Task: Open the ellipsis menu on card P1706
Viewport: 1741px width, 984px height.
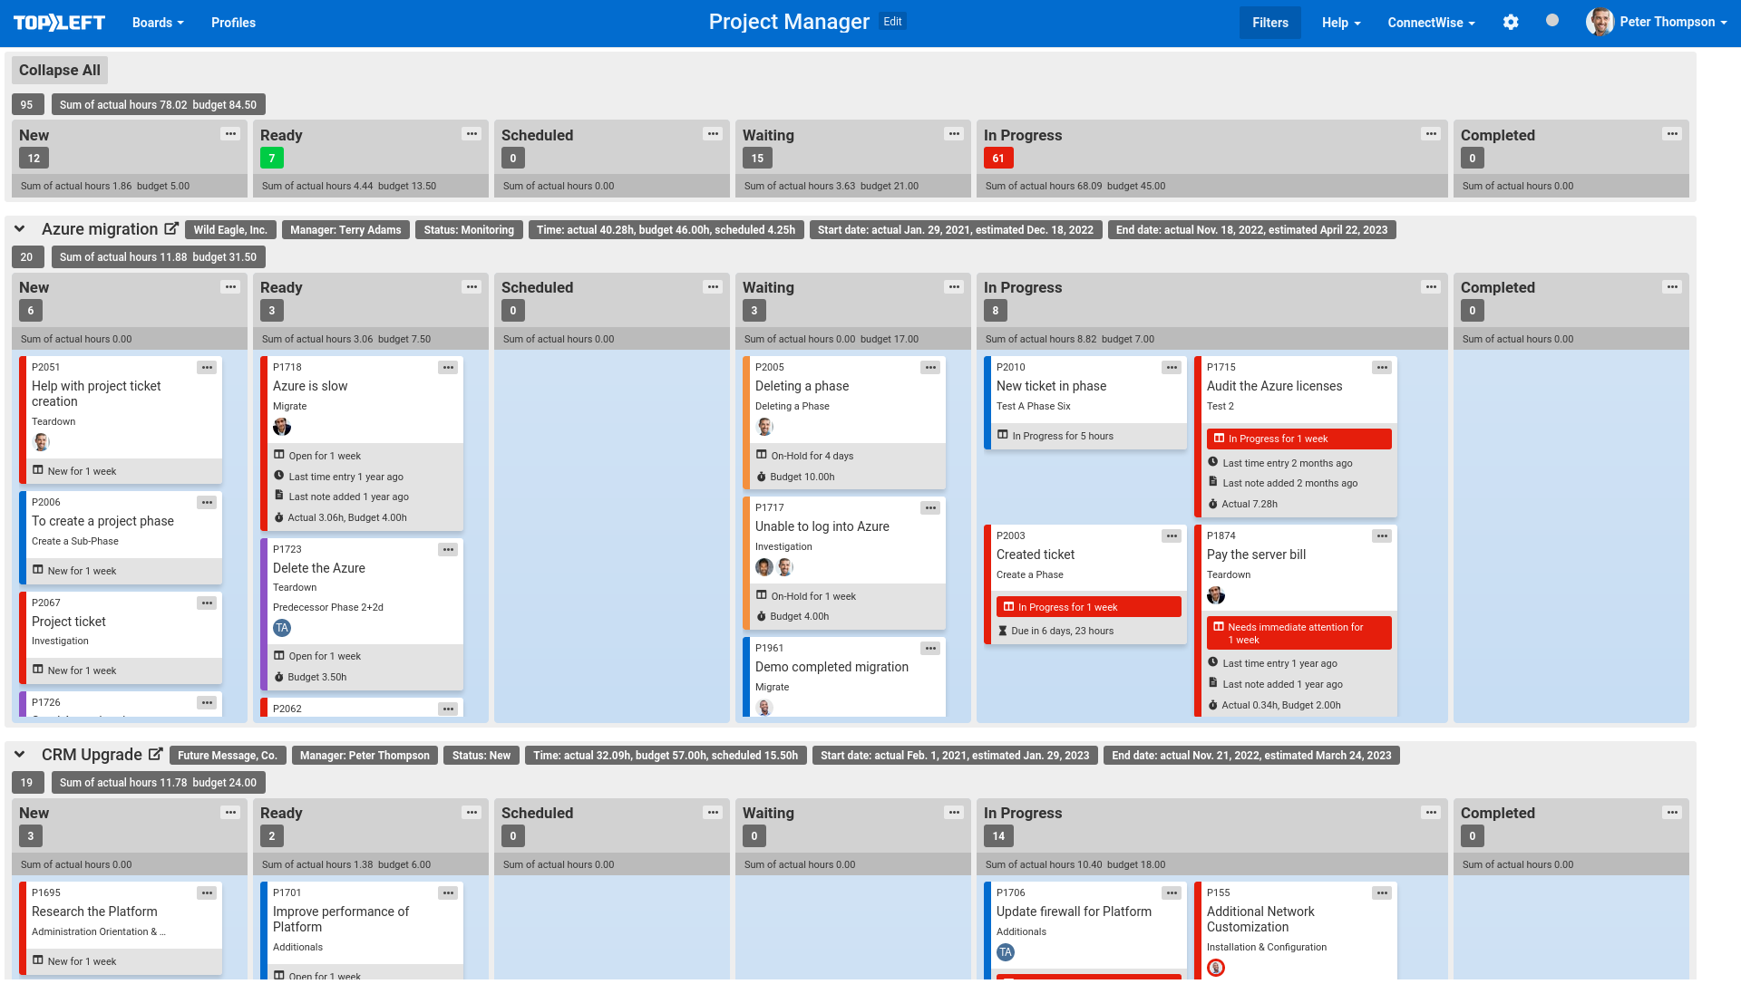Action: (x=1172, y=893)
